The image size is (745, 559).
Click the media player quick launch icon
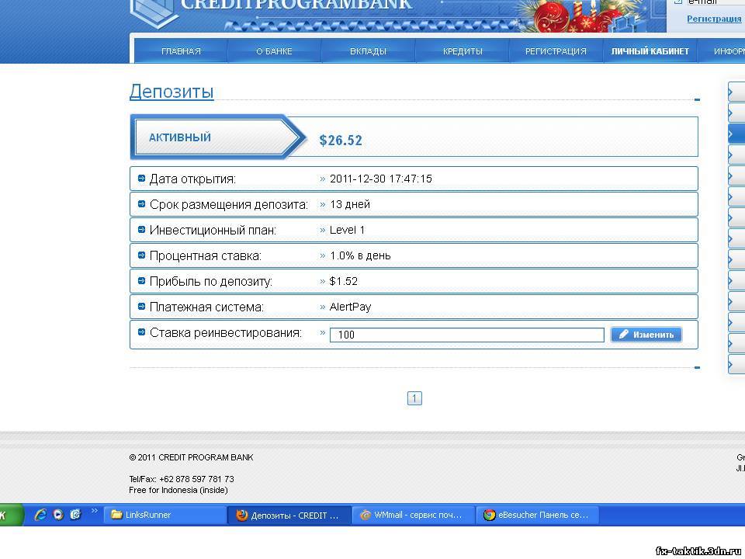[58, 514]
